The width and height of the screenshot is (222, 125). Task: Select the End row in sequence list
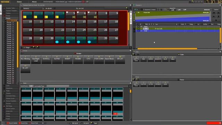point(178,31)
